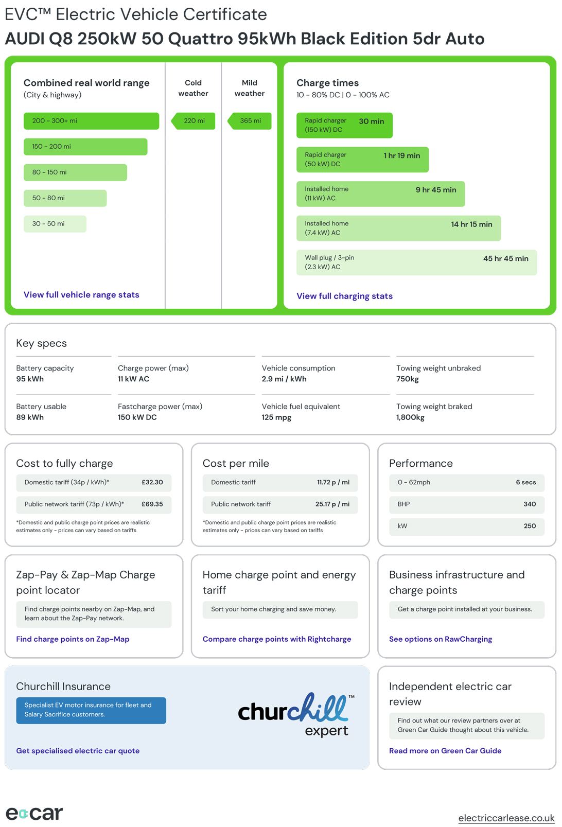Click the kW 250 performance row
Screen dimensions: 562x827
click(x=467, y=526)
